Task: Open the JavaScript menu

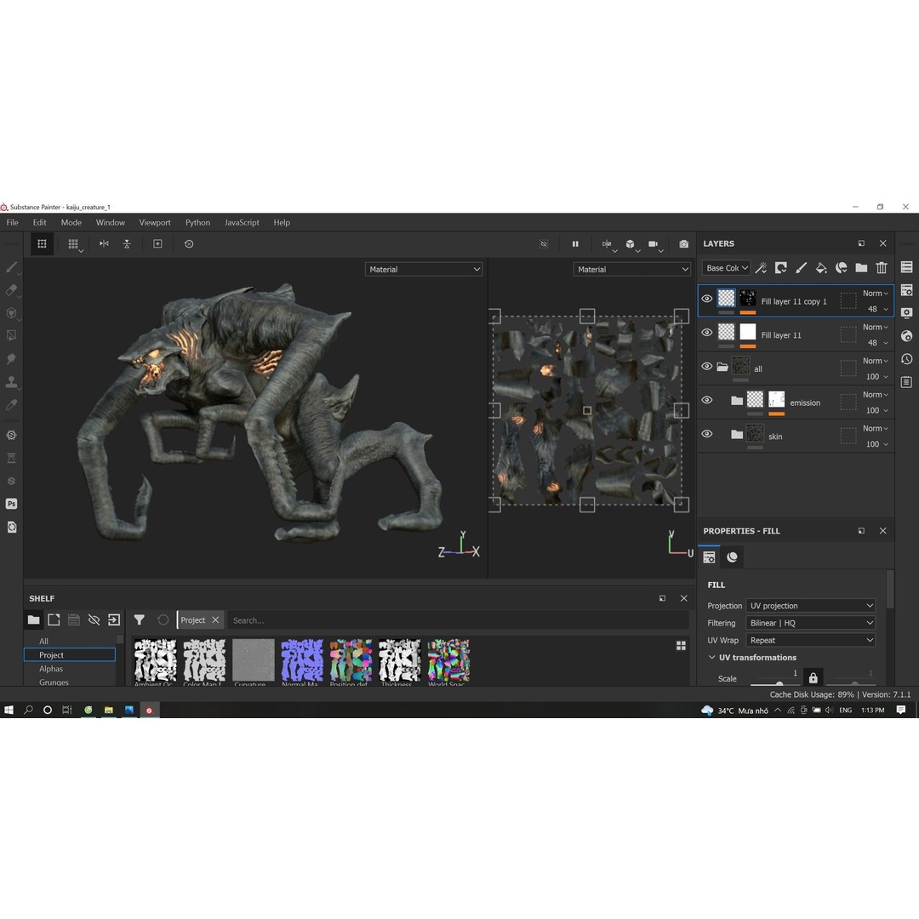Action: click(x=242, y=222)
